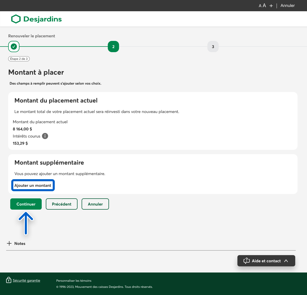Click the info icon beside Intérêts courus
This screenshot has height=295, width=307.
[x=45, y=136]
